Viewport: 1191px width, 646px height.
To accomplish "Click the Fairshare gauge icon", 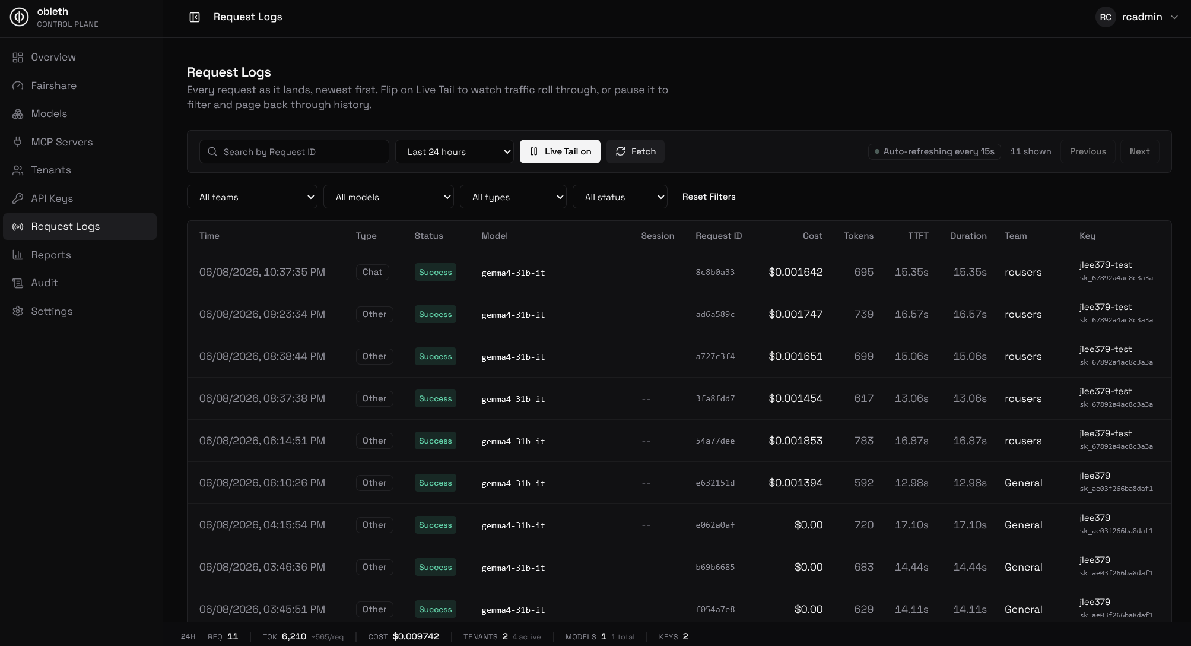I will point(18,85).
